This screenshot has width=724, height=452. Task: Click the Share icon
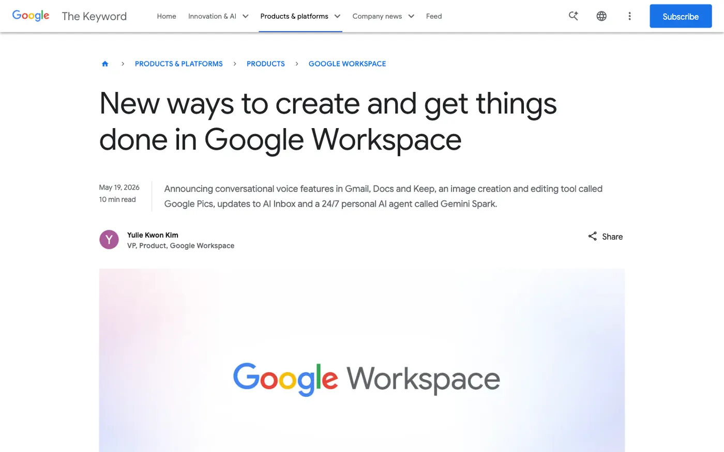[593, 237]
